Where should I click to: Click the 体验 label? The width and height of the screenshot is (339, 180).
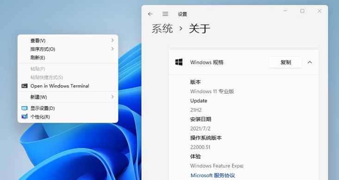[x=196, y=156]
